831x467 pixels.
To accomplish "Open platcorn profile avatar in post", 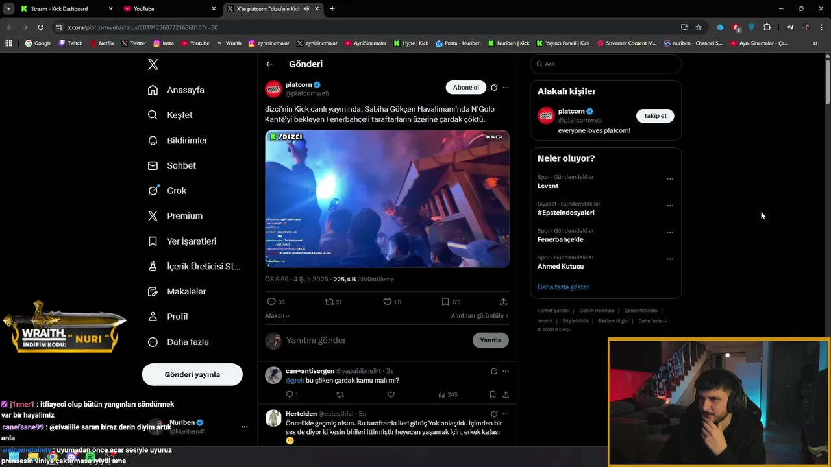I will pos(273,89).
